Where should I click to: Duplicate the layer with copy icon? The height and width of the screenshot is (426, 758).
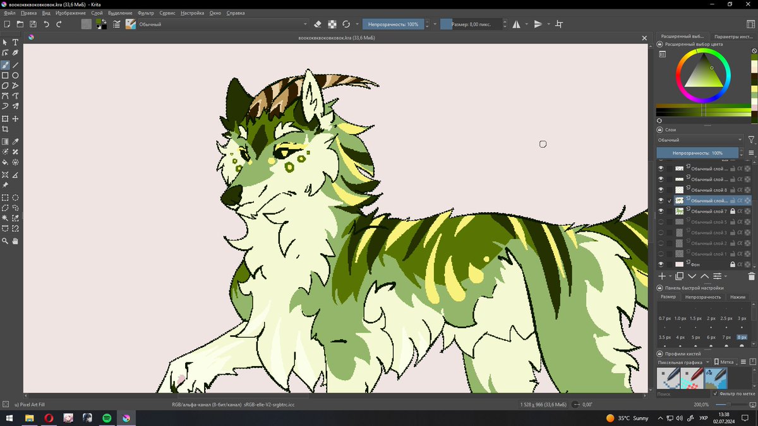point(680,276)
